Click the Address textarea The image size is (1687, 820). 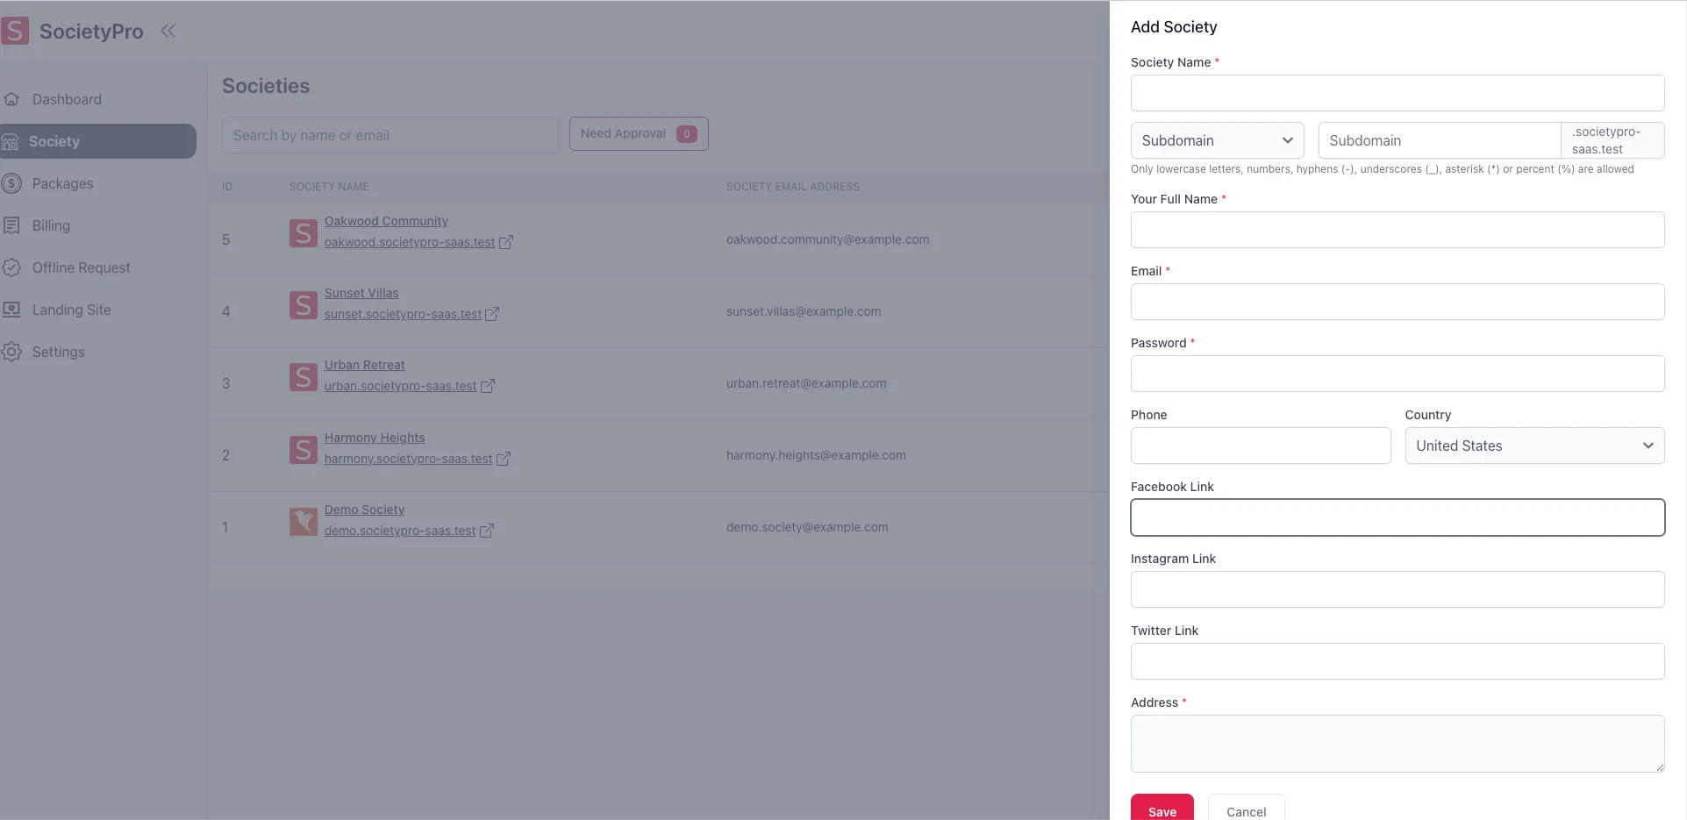[x=1397, y=743]
